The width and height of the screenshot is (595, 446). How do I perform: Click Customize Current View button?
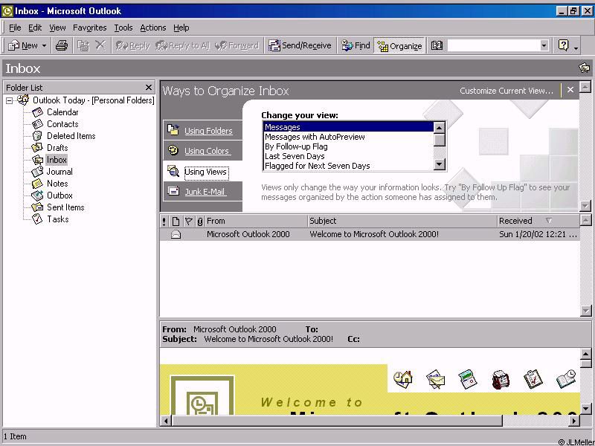pyautogui.click(x=506, y=91)
